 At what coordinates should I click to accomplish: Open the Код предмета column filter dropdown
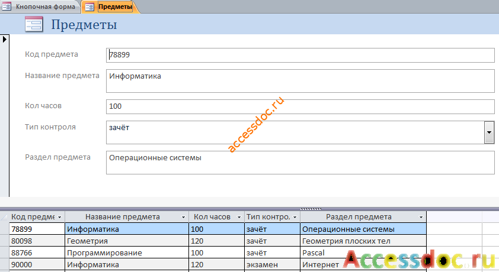[59, 217]
